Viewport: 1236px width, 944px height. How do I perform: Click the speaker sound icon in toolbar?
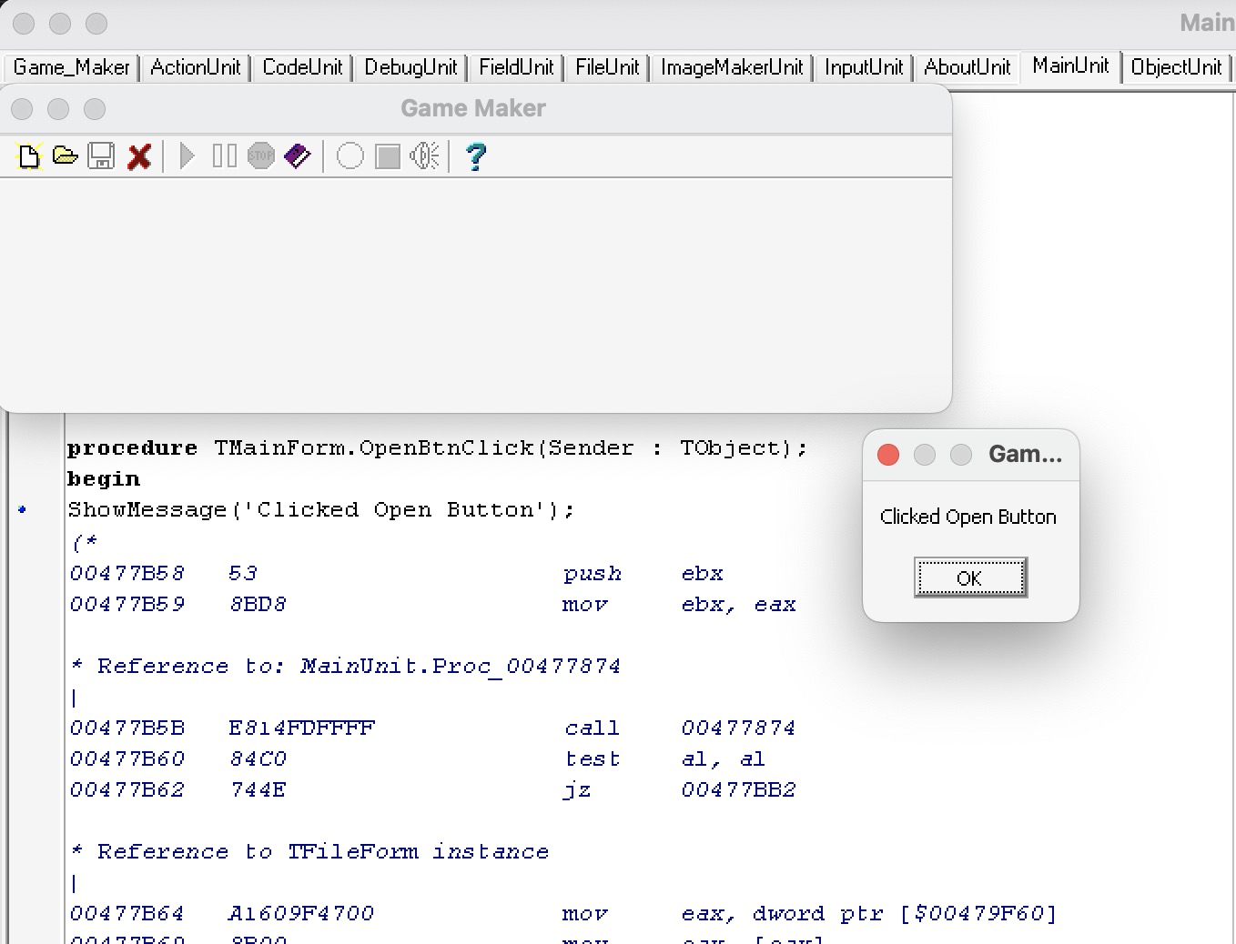[424, 156]
